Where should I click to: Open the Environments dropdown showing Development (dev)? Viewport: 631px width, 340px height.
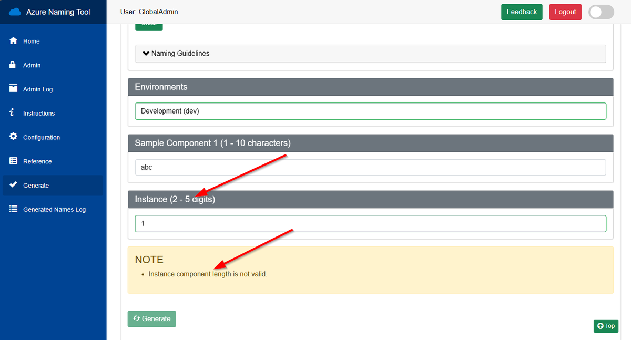click(x=370, y=111)
